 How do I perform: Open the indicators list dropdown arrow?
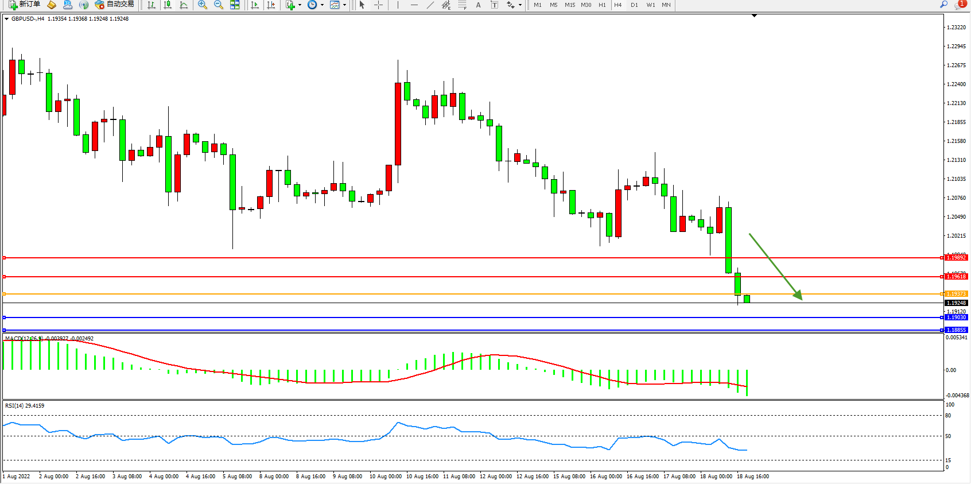[x=300, y=5]
